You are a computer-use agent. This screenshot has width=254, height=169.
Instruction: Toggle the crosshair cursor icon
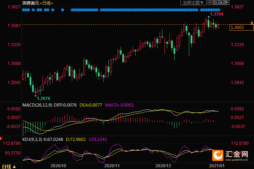[210, 2]
